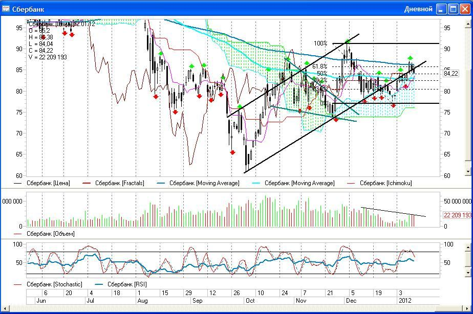
Task: Click scroll-down arrow of the Stochastic panel
Action: coord(468,273)
